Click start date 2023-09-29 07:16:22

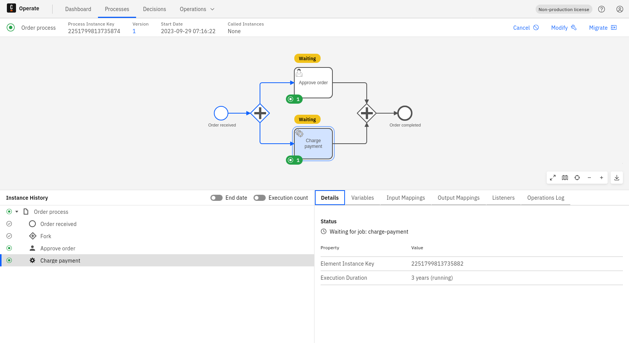click(188, 31)
